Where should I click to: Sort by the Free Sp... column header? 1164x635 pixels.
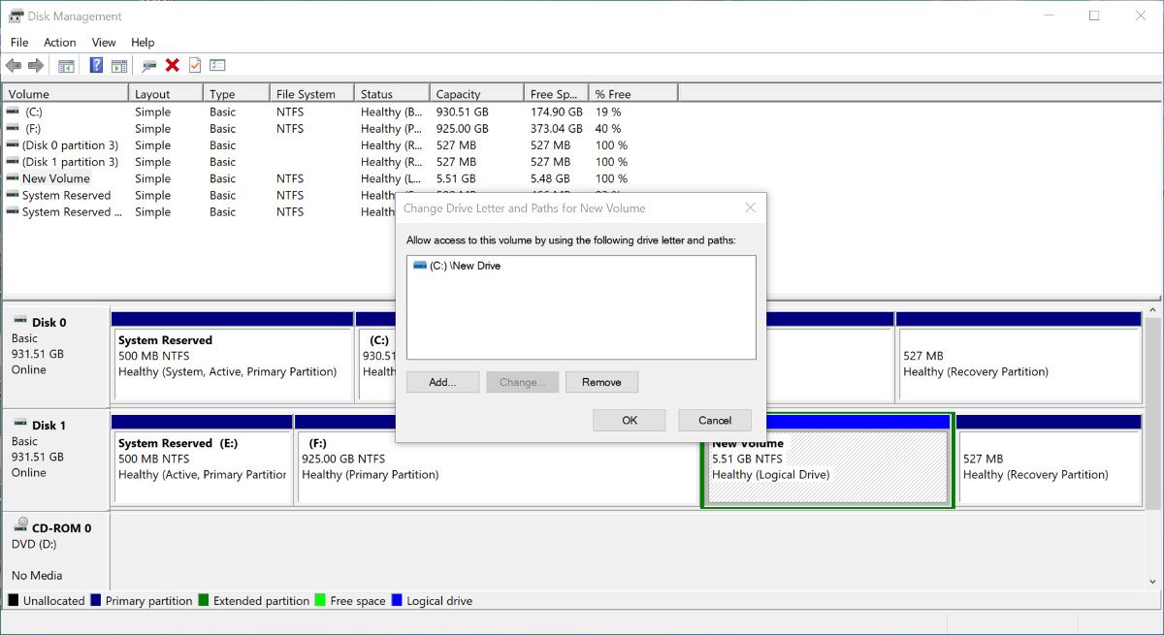coord(557,94)
